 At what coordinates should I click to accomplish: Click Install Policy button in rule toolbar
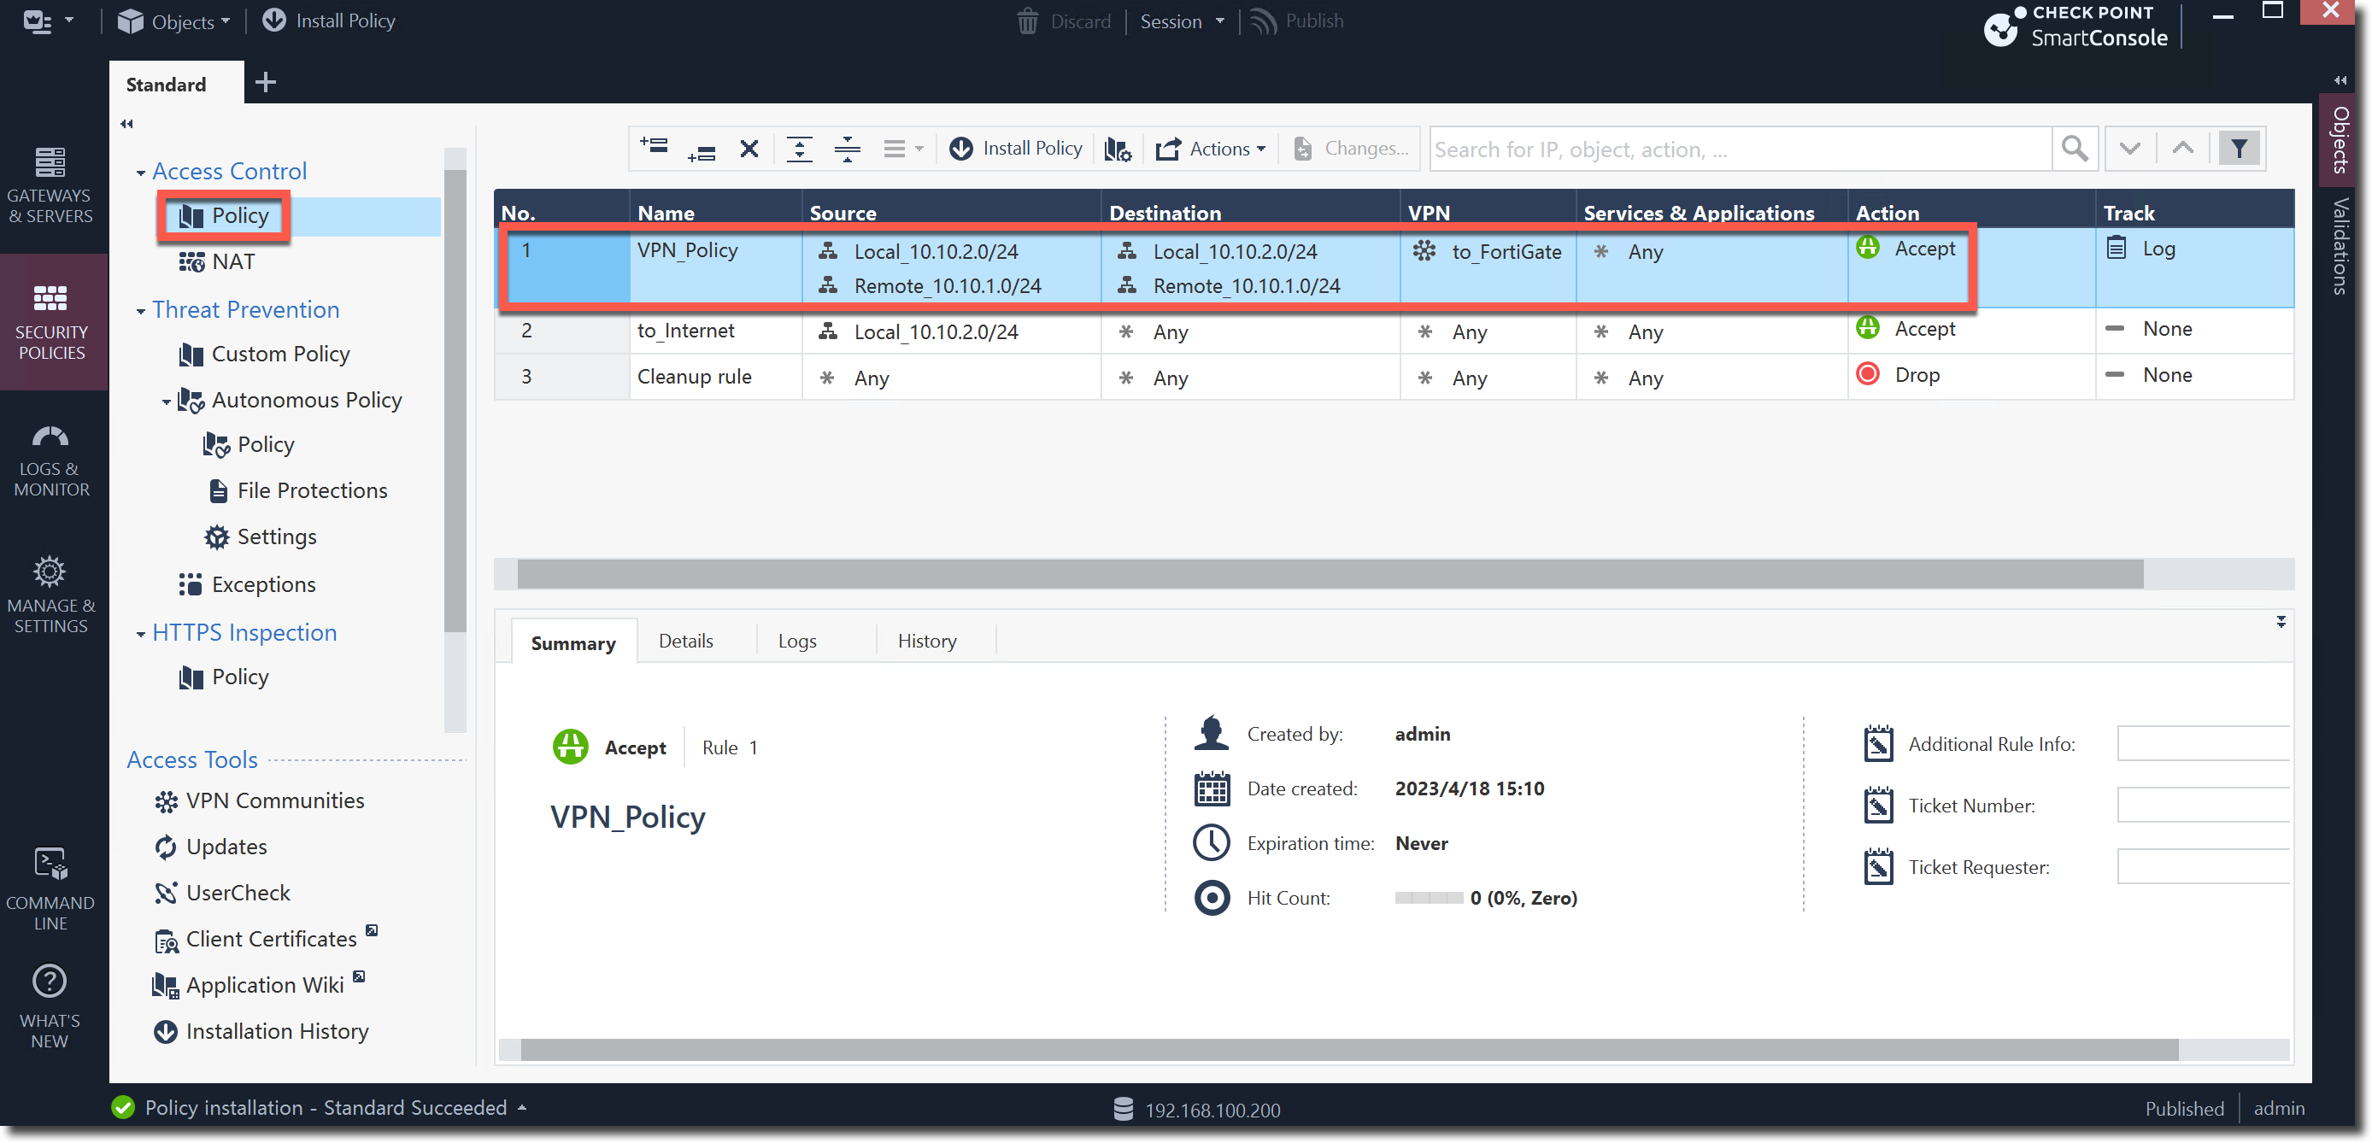click(1016, 148)
